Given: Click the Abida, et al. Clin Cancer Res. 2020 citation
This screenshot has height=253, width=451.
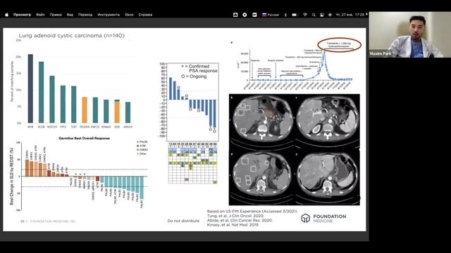Looking at the screenshot, I should coord(240,220).
